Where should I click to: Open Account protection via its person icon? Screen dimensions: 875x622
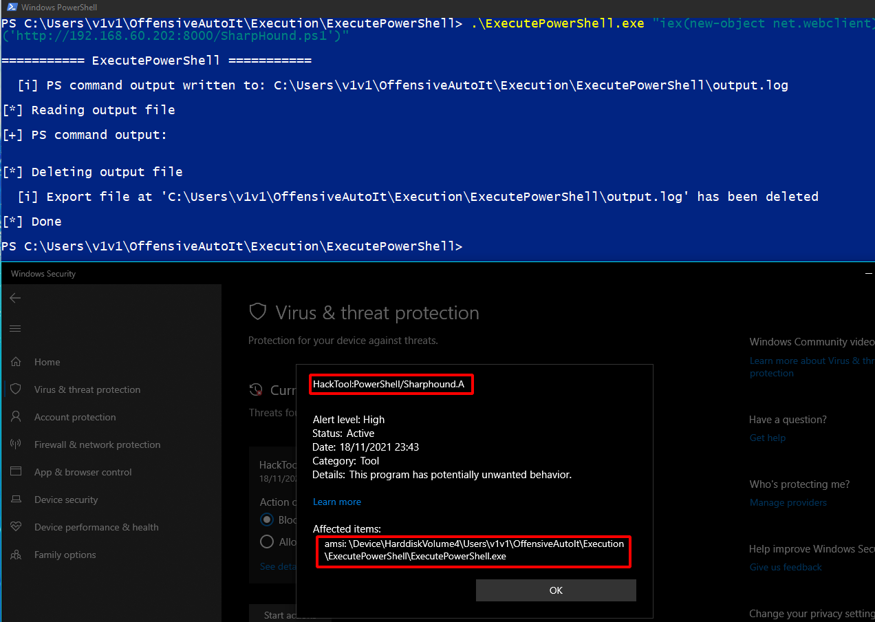[16, 417]
